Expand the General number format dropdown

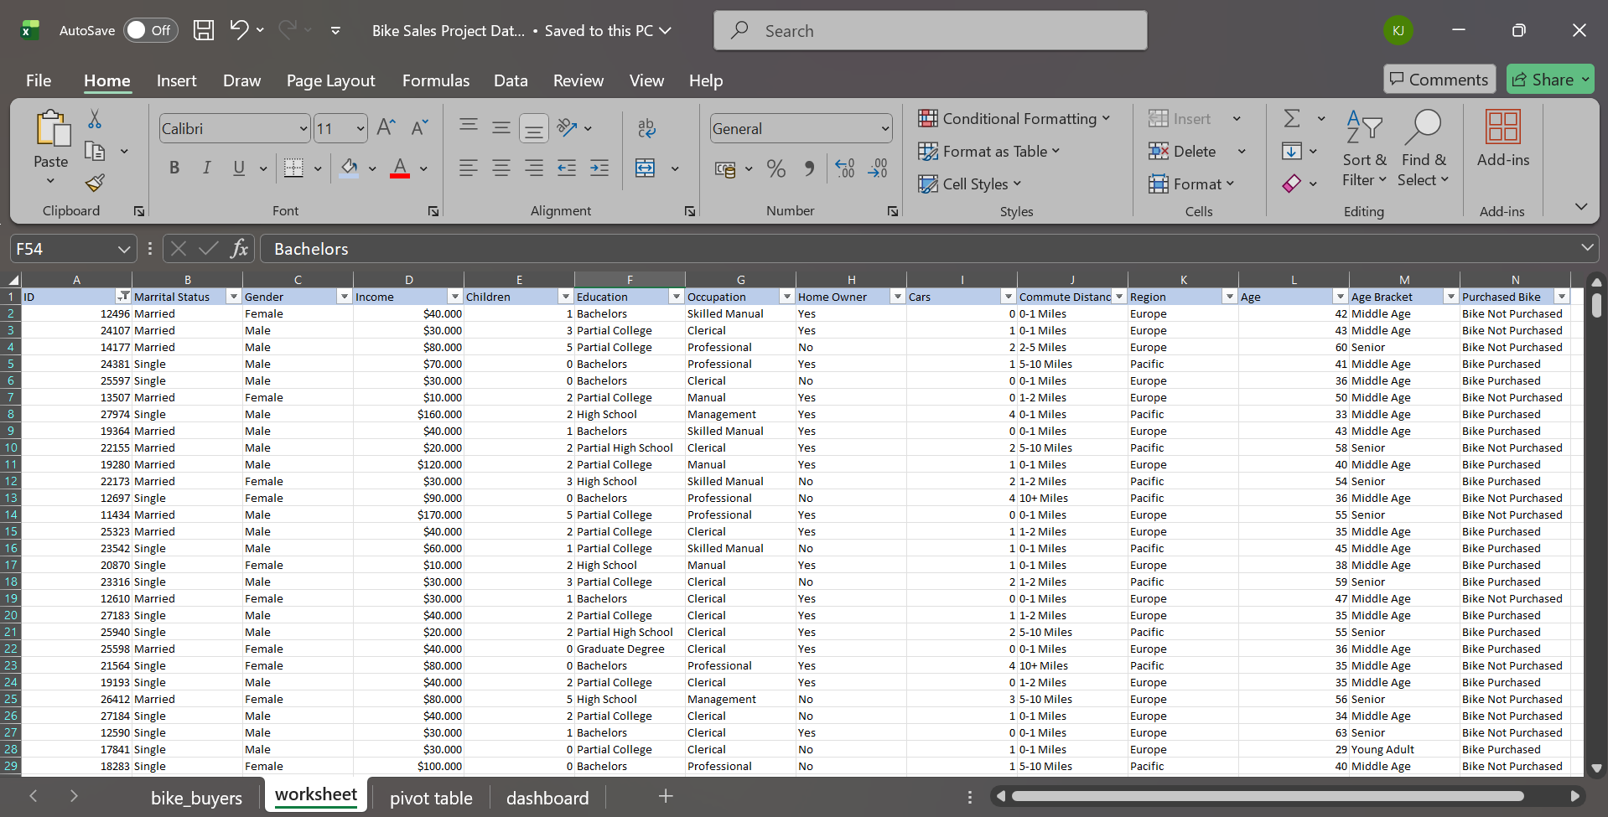coord(884,127)
